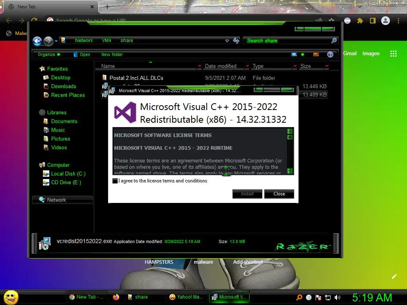
Task: Select Local Disk (C:)
Action: coord(68,174)
